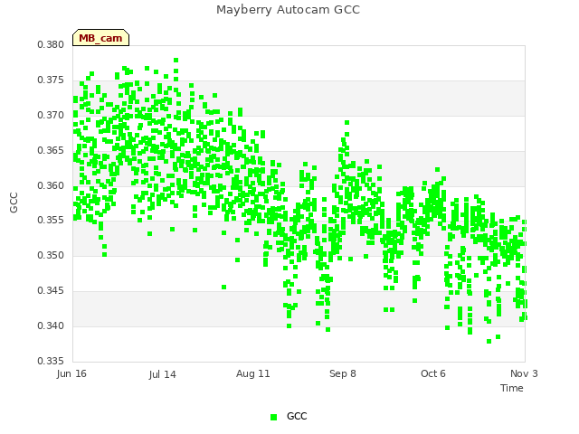Click the 0.370 y-axis value

pos(51,115)
